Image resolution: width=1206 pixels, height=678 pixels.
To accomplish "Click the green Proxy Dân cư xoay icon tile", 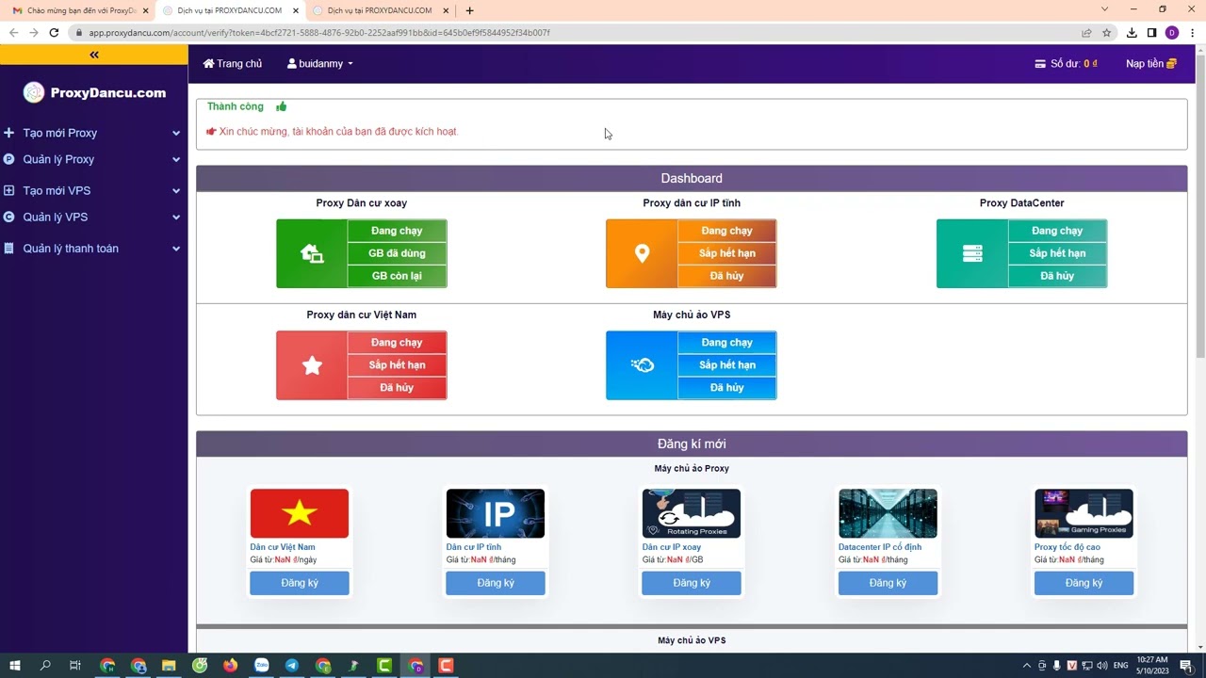I will coord(312,253).
